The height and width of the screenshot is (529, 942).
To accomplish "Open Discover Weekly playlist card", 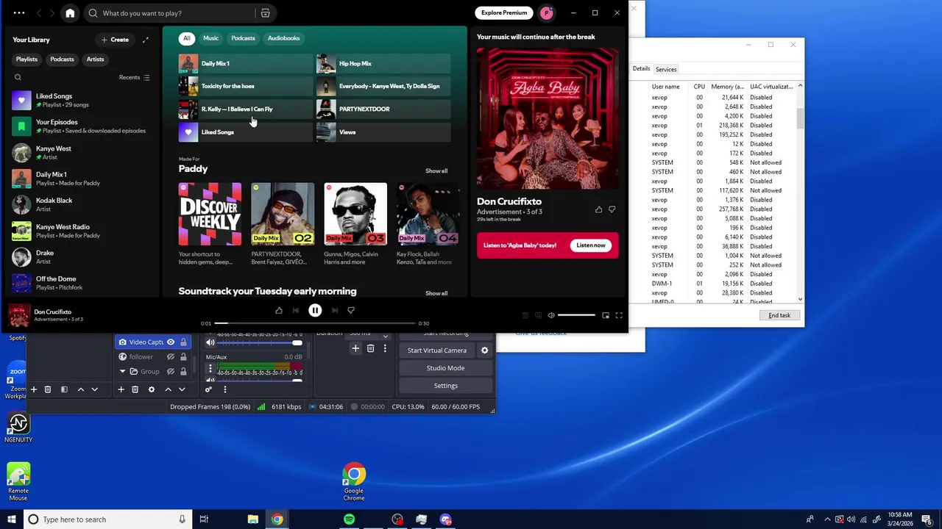I will (x=210, y=224).
